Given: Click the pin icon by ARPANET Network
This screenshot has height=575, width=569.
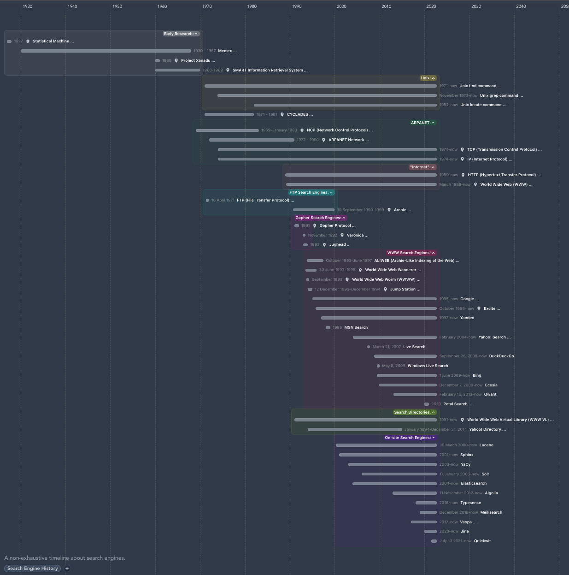Looking at the screenshot, I should pyautogui.click(x=323, y=140).
